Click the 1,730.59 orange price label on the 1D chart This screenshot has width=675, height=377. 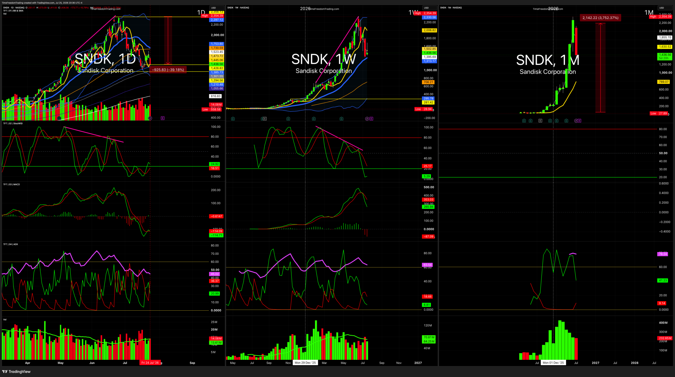click(217, 48)
